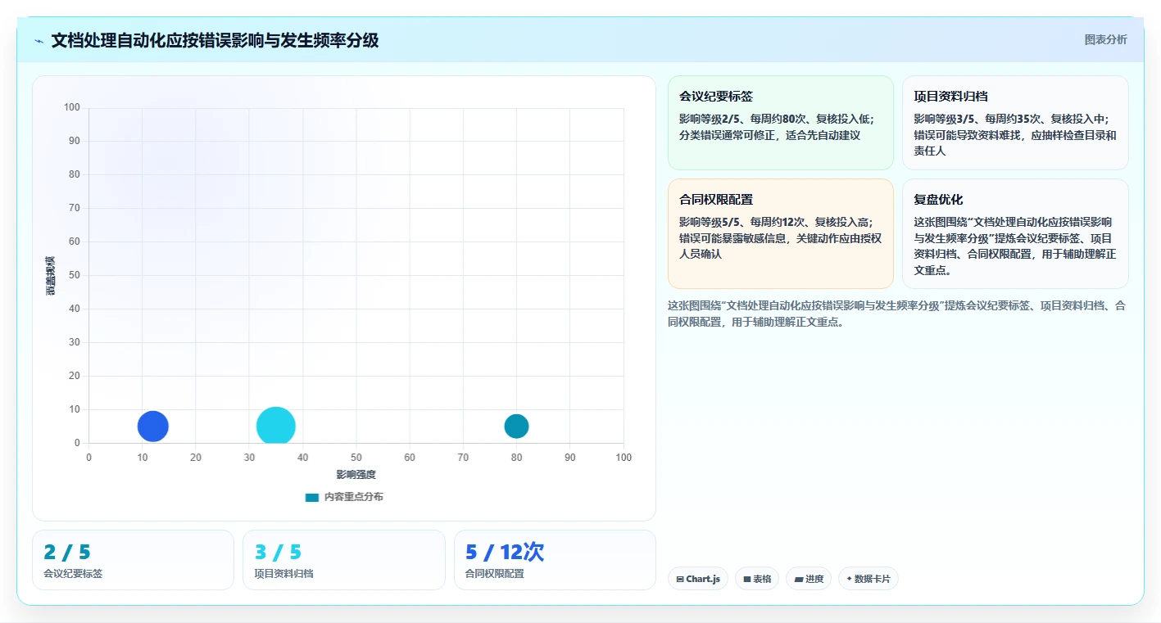Click the 进度 tag chip

point(809,579)
